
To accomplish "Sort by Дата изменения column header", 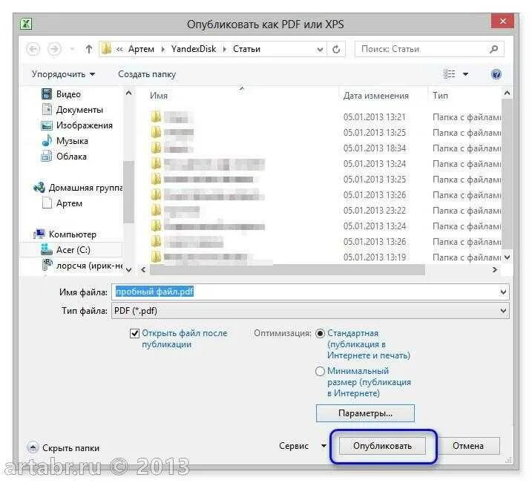I will (x=376, y=96).
